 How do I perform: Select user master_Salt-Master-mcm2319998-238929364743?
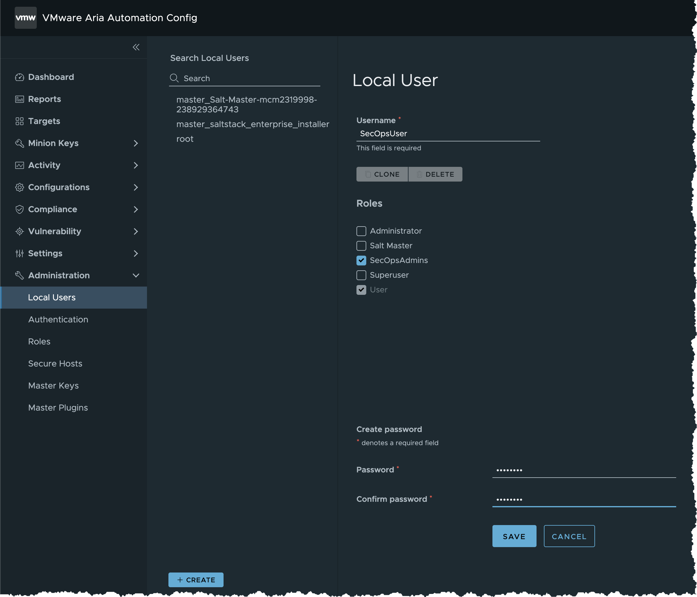point(247,105)
